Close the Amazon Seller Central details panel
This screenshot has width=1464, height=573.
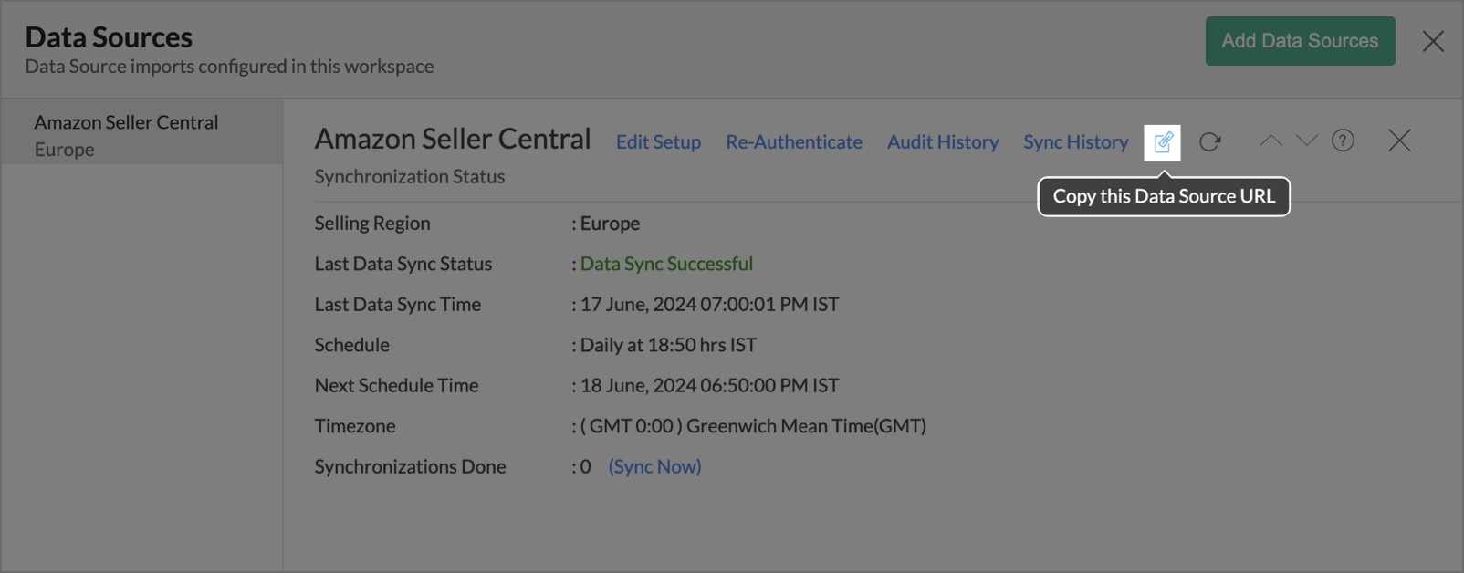[1398, 141]
